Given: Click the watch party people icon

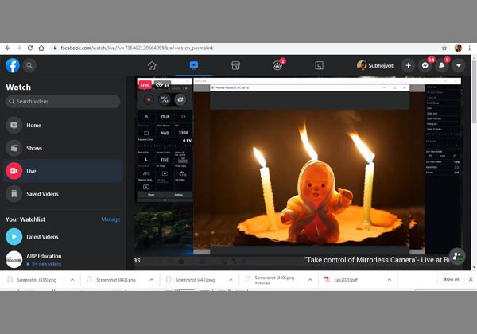Looking at the screenshot, I should (x=457, y=256).
